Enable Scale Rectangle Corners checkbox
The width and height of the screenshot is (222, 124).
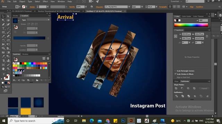[x=175, y=71]
